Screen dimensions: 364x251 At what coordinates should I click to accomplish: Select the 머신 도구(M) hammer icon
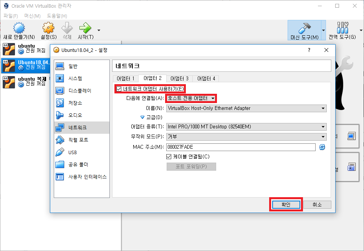pyautogui.click(x=304, y=28)
